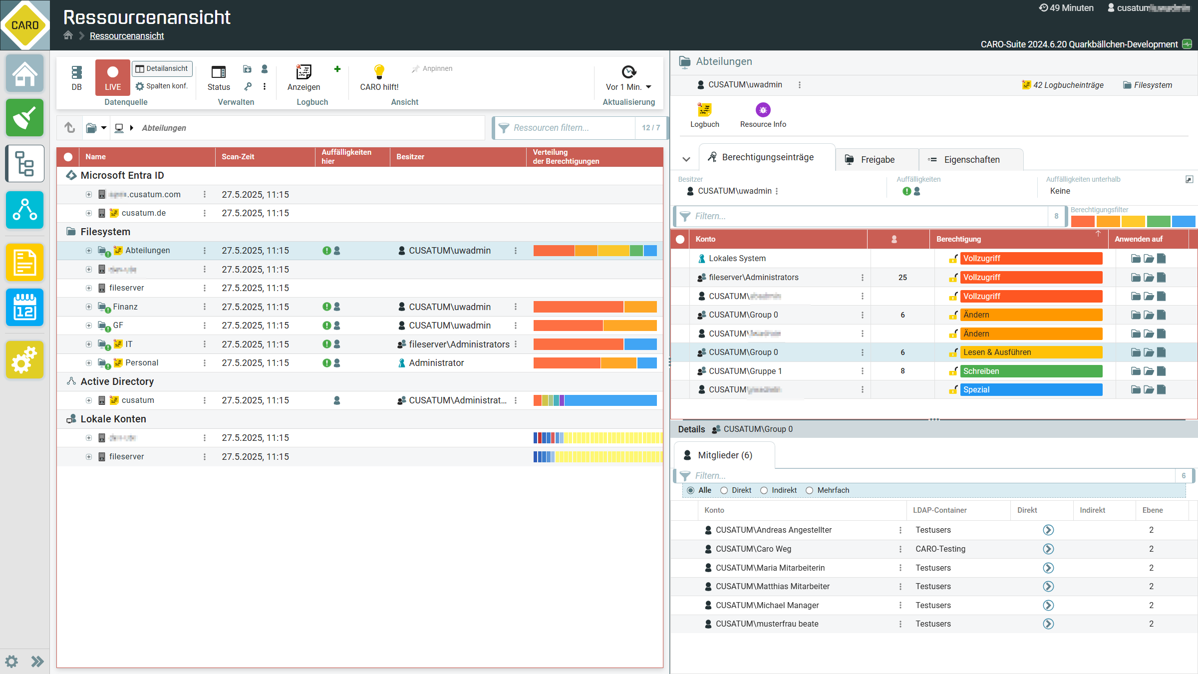Toggle Detailansicht view
1198x674 pixels.
[x=162, y=68]
